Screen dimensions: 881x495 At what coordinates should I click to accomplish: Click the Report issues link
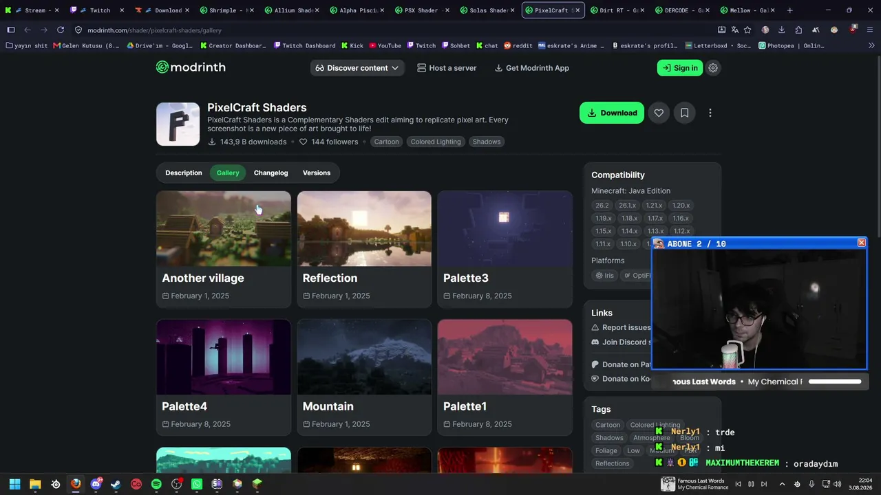tap(621, 327)
